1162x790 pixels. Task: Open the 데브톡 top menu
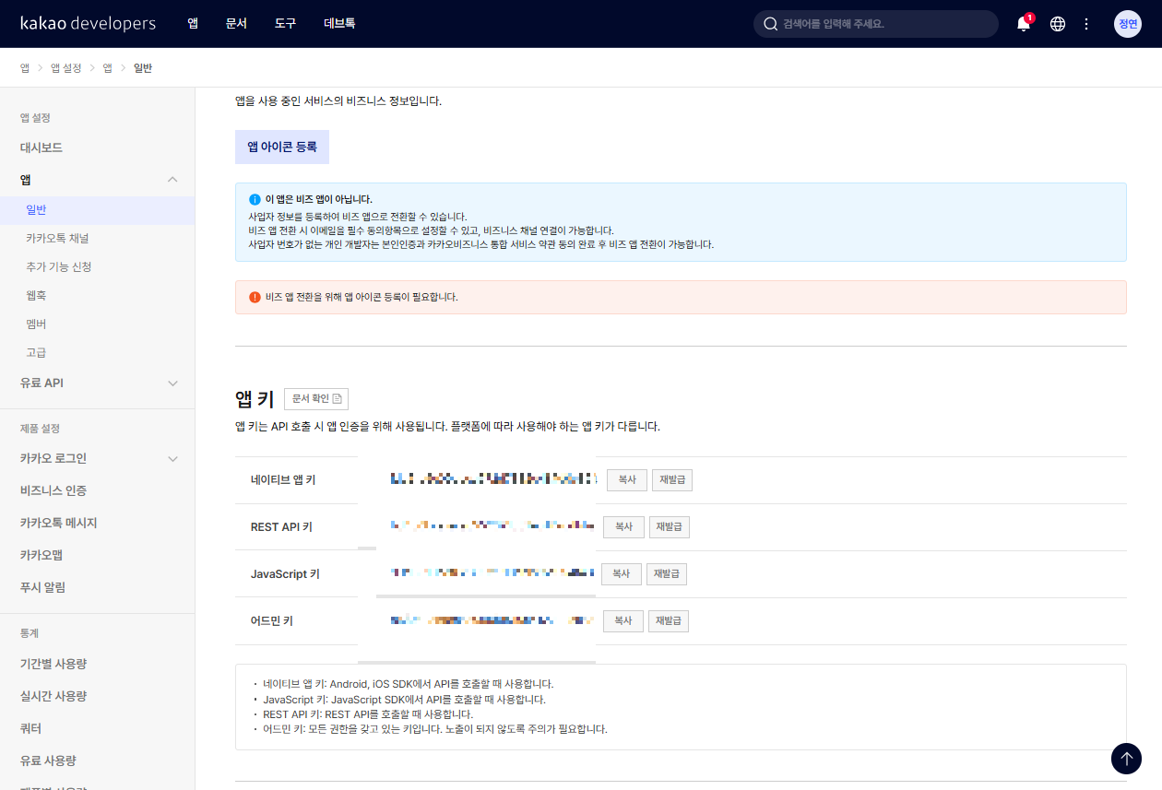(x=339, y=24)
